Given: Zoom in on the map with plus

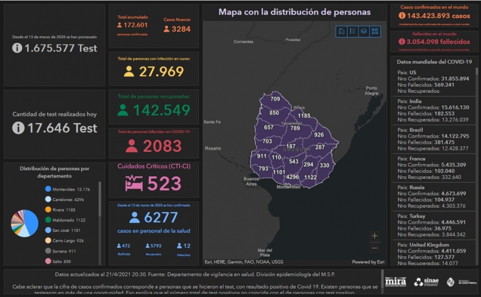Looking at the screenshot, I should 374,236.
